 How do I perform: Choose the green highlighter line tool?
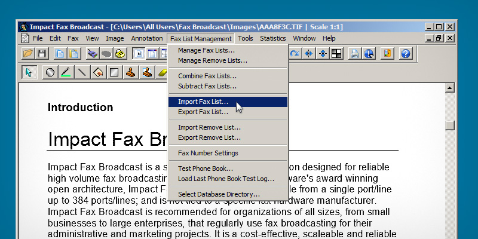point(66,72)
